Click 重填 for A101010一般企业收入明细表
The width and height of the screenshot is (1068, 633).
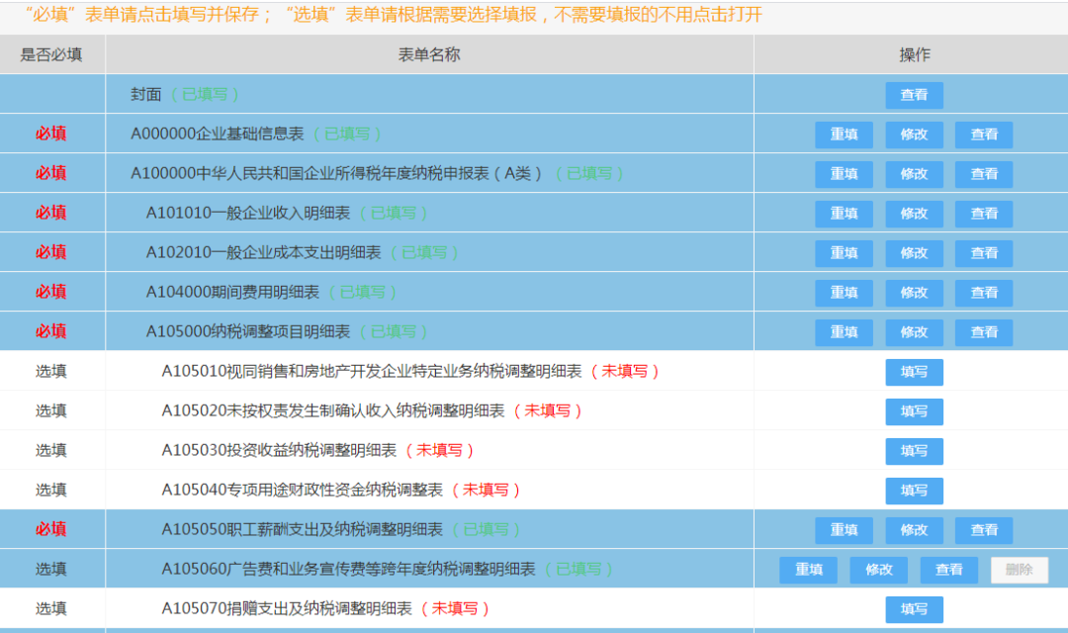[844, 214]
